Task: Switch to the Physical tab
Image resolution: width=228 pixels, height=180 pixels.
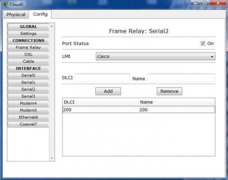Action: pyautogui.click(x=16, y=15)
